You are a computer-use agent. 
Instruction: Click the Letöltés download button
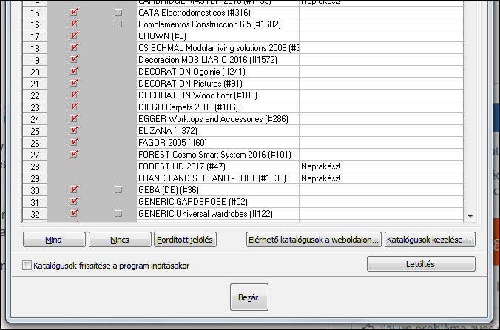pos(421,264)
